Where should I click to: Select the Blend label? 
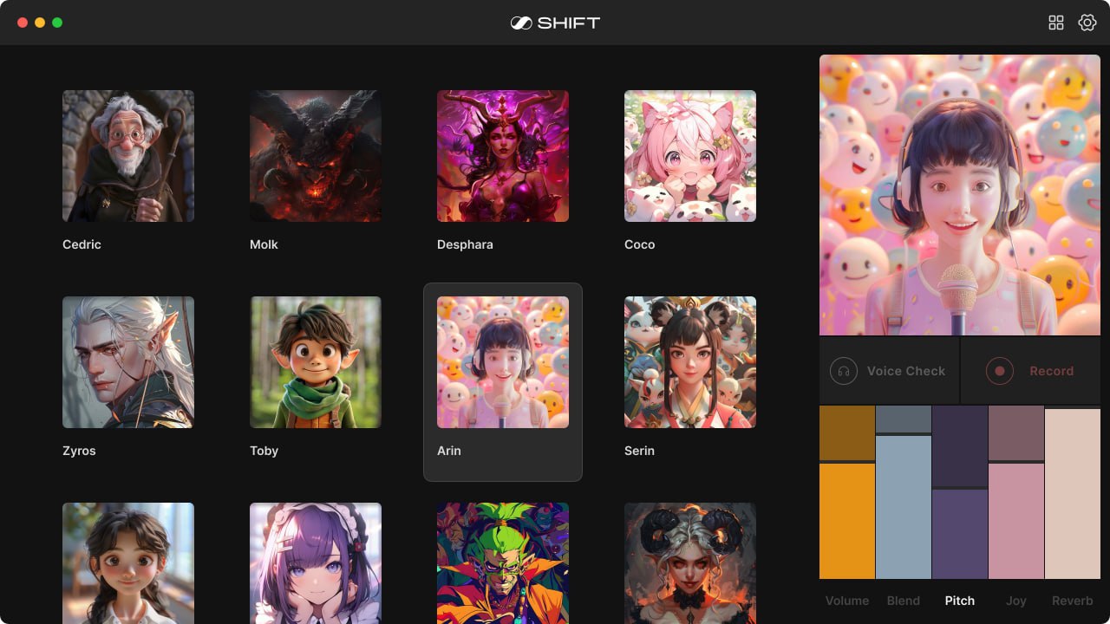903,601
